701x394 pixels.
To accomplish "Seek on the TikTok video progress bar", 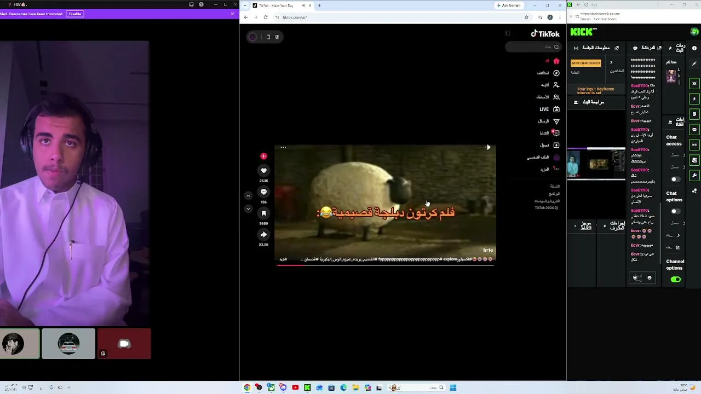I will click(x=386, y=265).
